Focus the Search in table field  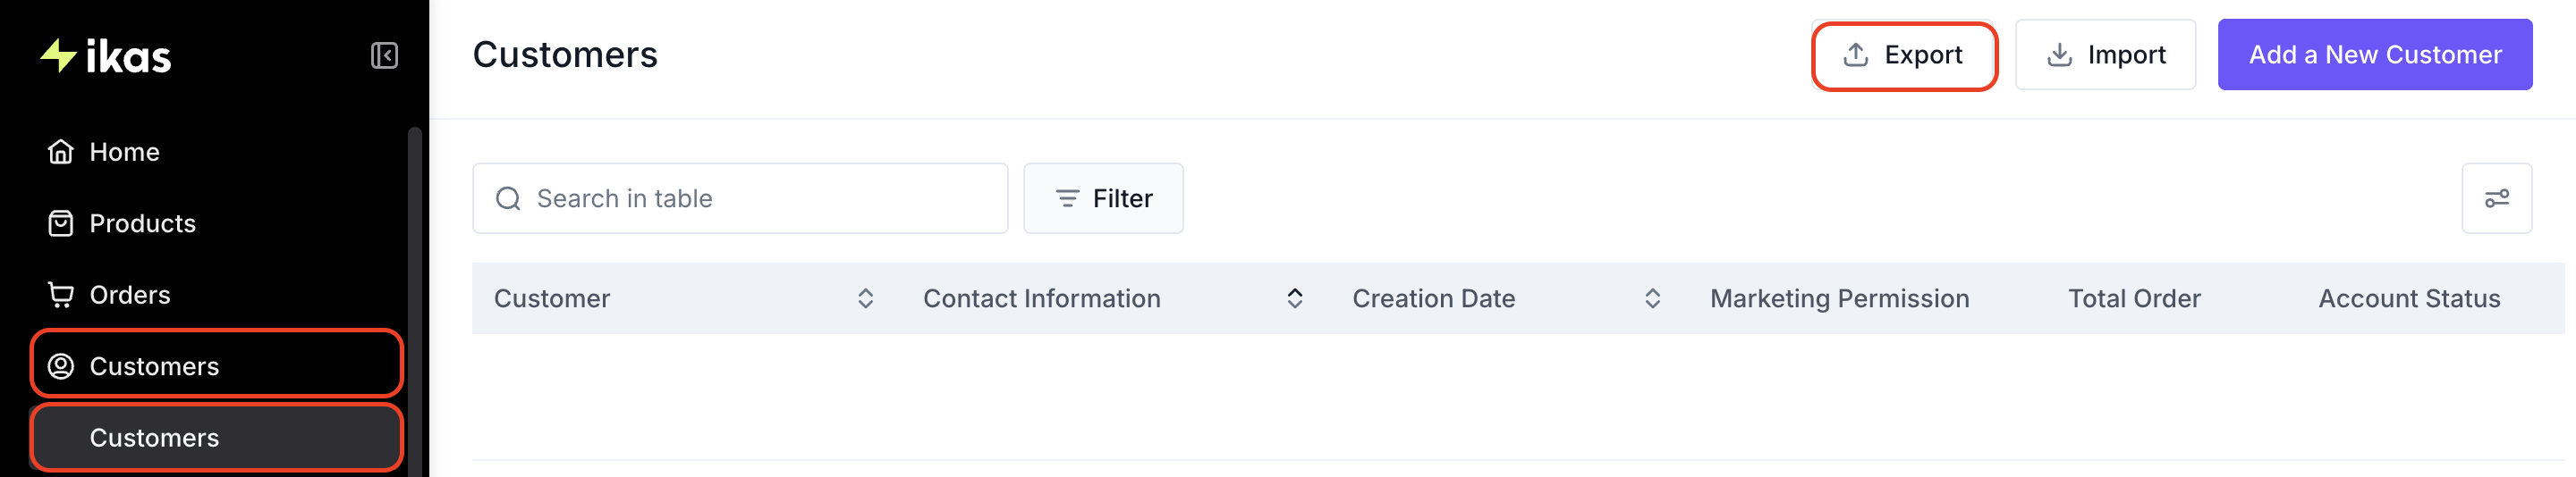point(740,198)
